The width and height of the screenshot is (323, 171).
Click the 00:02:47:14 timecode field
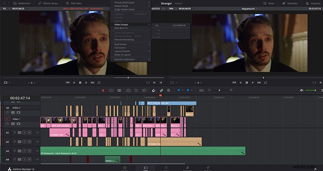pos(20,98)
